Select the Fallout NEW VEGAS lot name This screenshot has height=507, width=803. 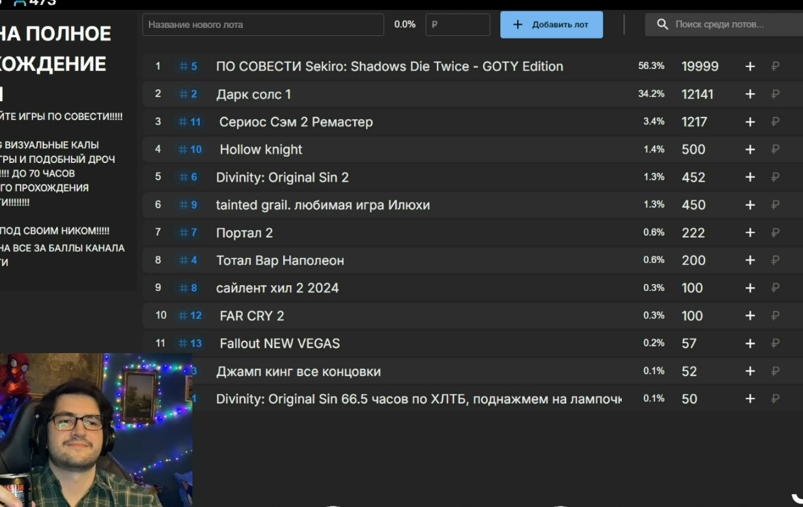(x=280, y=344)
